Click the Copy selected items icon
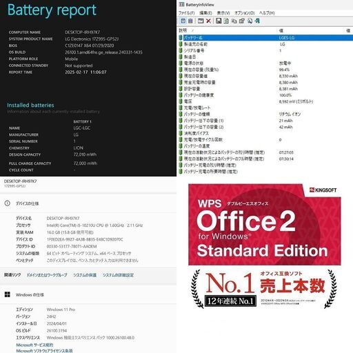This screenshot has width=353, height=353. click(234, 21)
